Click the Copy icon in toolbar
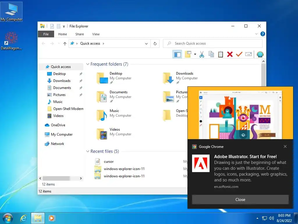 (211, 54)
